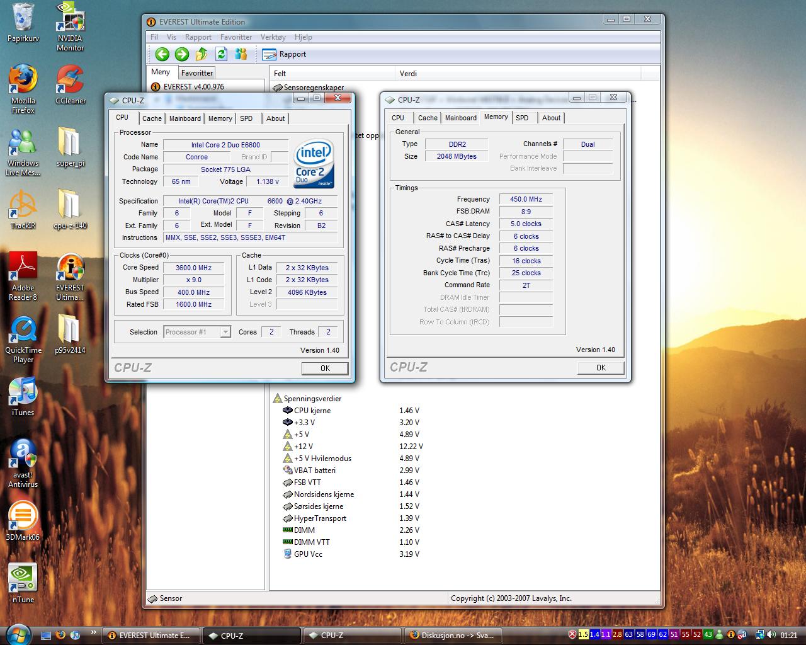Switch to the Favoritter tab in EVEREST's sidebar
The width and height of the screenshot is (806, 645).
pyautogui.click(x=197, y=73)
